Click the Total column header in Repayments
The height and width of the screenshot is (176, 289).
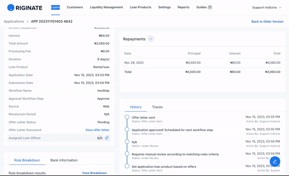point(276,53)
